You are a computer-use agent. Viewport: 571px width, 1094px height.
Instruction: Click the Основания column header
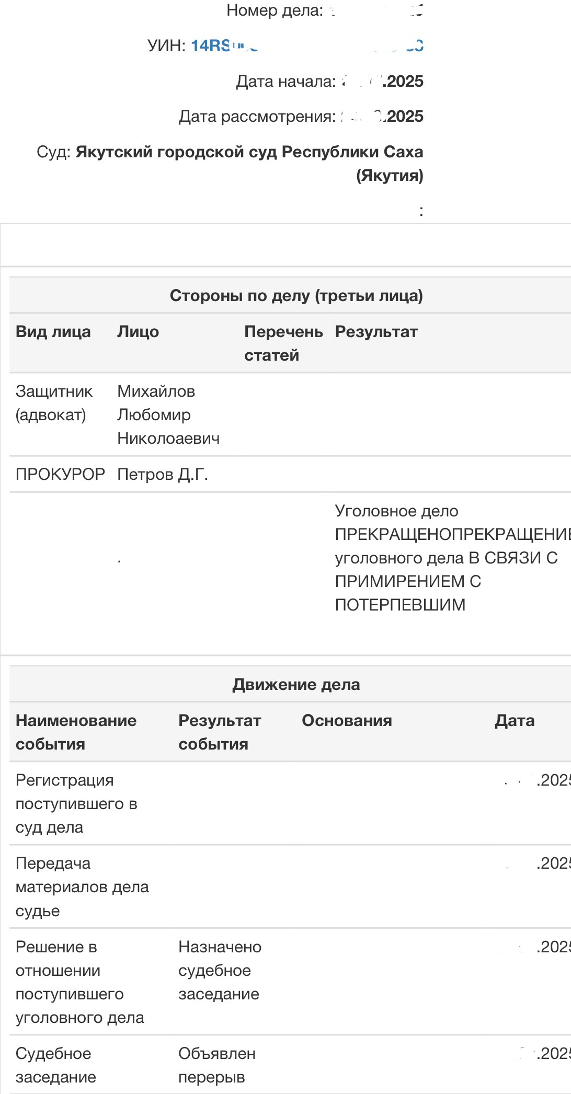coord(347,721)
